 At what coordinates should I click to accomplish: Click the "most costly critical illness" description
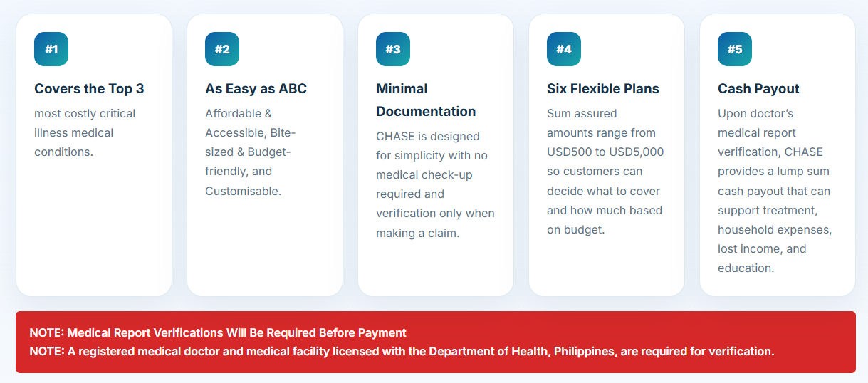tap(85, 132)
